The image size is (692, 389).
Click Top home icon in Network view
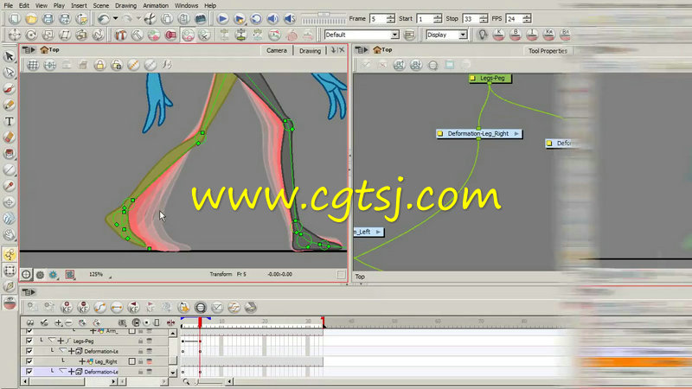point(377,50)
